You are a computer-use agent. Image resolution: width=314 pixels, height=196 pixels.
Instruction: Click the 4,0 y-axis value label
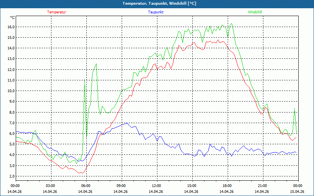11,155
